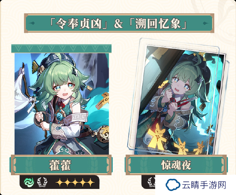Click the blue cloud logo of 云晴手游网
Viewport: 236px width, 195px height.
[x=173, y=185]
